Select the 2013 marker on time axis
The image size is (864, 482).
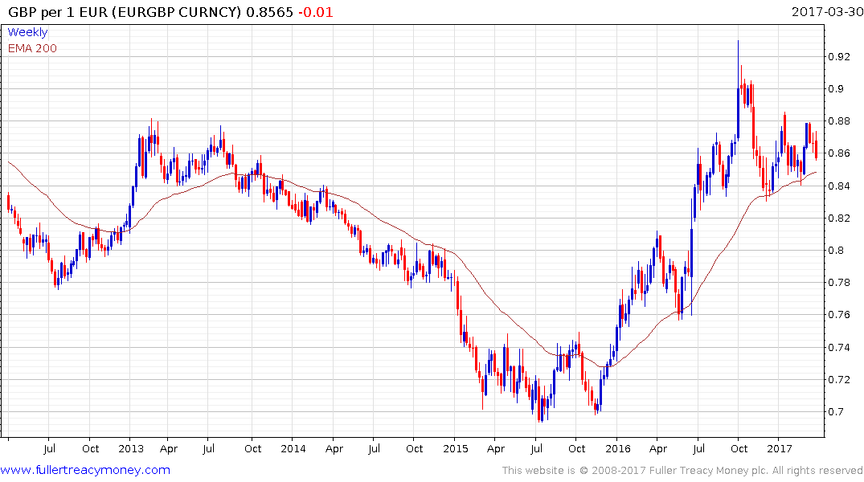point(130,448)
